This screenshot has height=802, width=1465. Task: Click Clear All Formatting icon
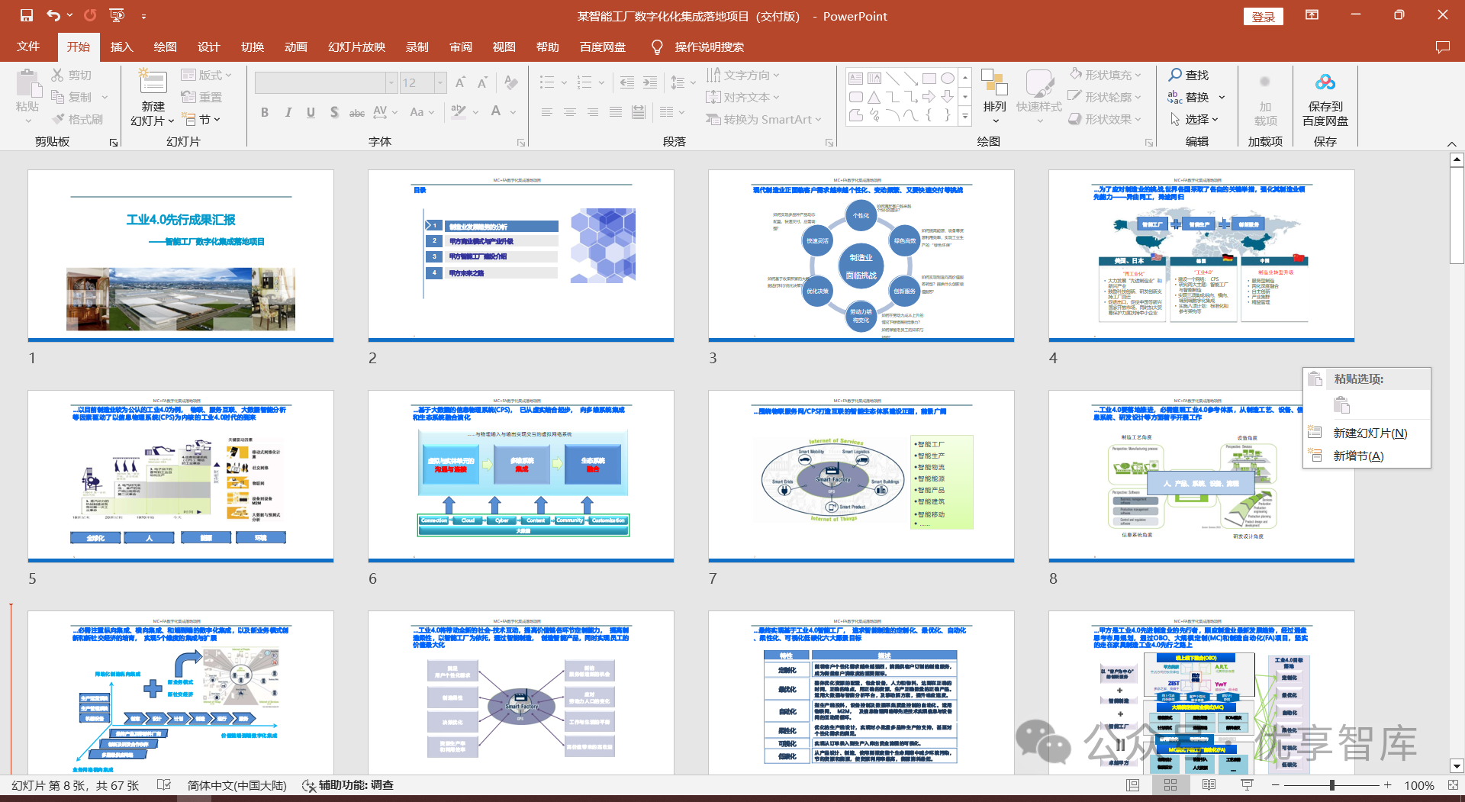click(x=511, y=82)
